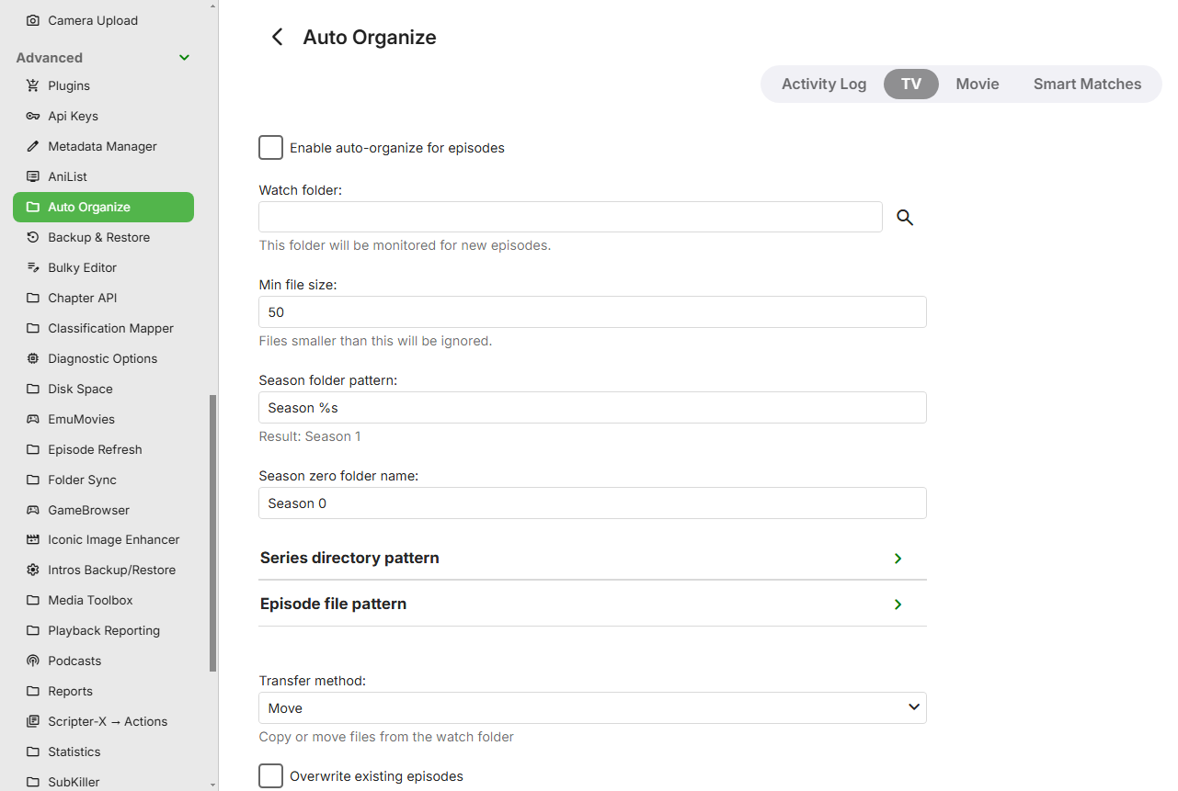The image size is (1178, 791).
Task: Click the Season folder pattern input field
Action: [x=592, y=408]
